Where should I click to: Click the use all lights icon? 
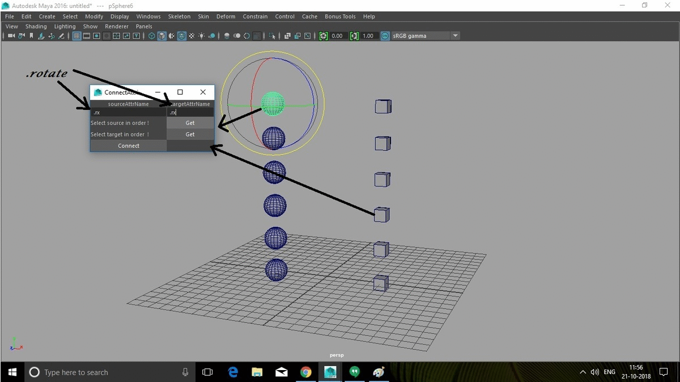[202, 36]
